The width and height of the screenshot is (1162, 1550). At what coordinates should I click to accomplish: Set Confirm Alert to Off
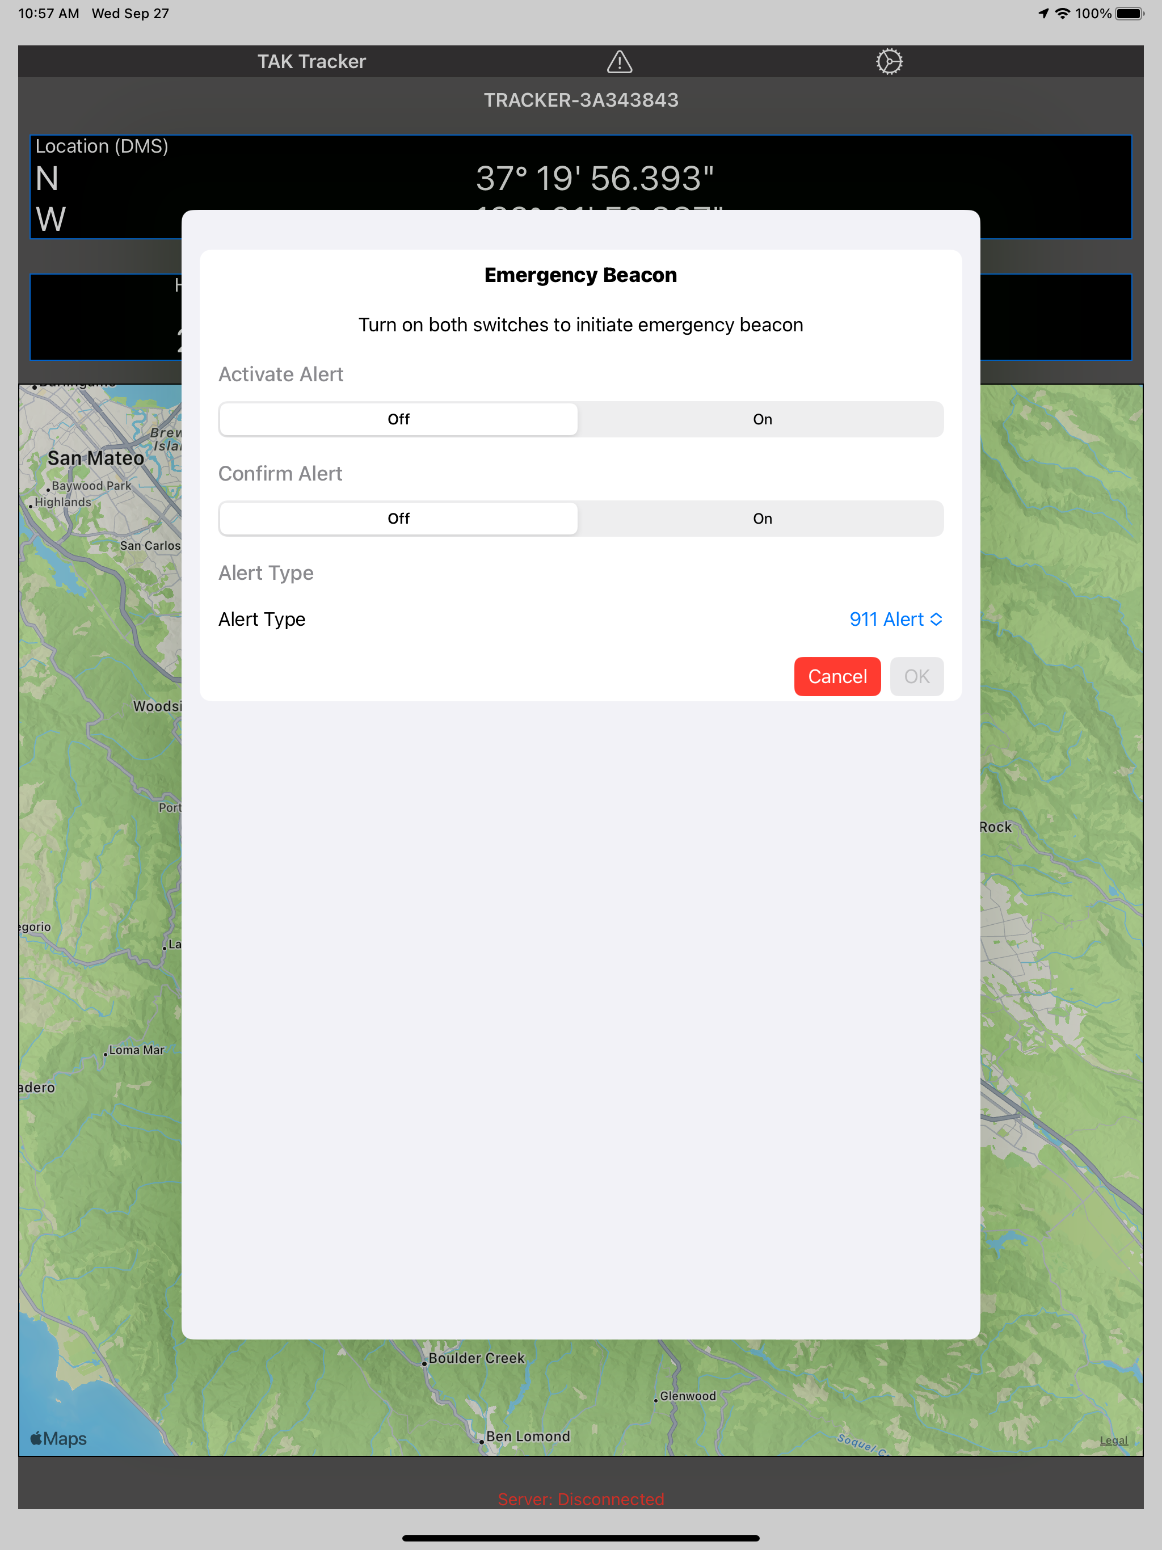[399, 519]
